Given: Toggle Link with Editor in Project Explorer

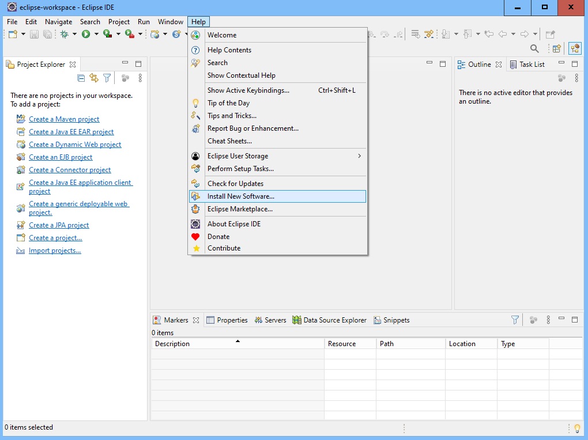Looking at the screenshot, I should tap(94, 78).
